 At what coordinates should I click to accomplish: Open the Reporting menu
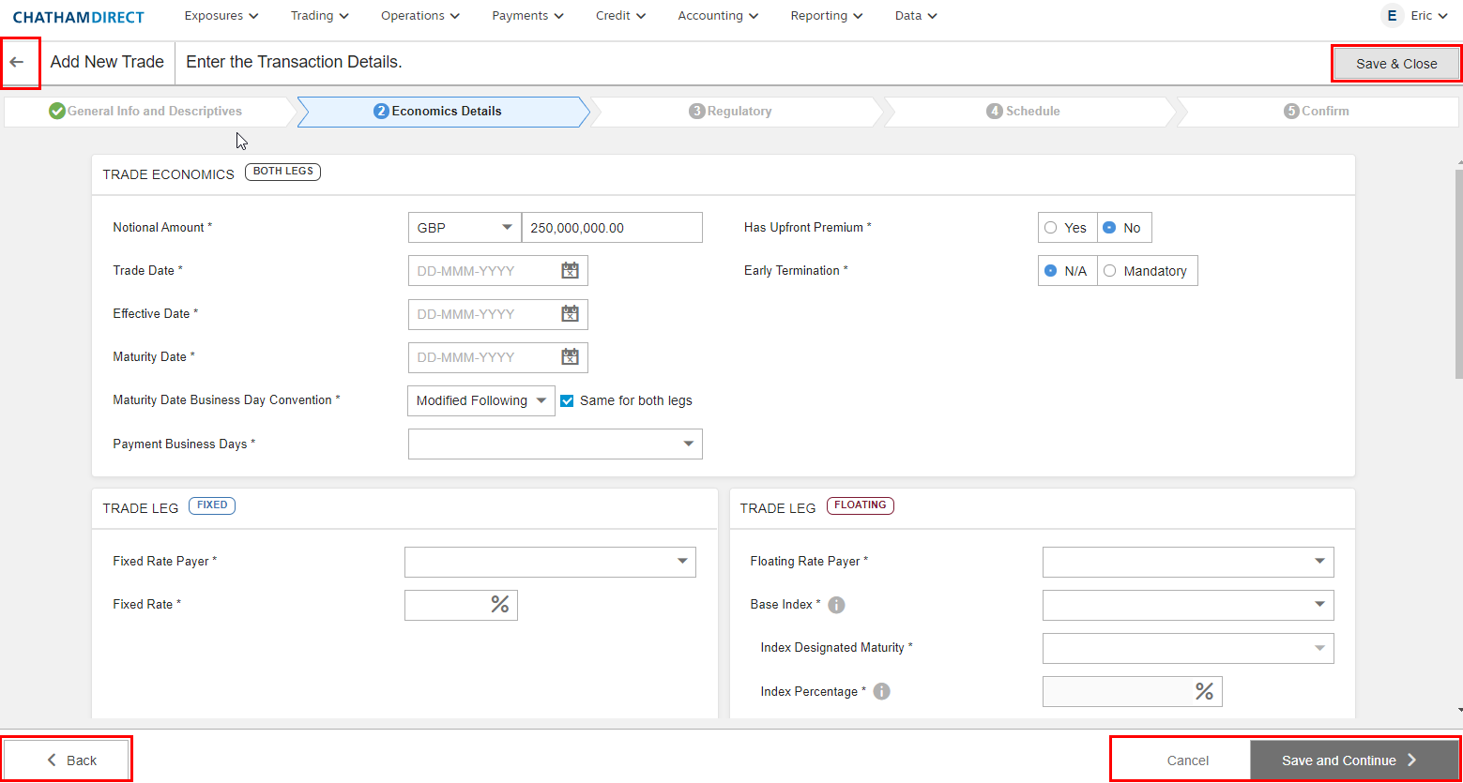[827, 16]
